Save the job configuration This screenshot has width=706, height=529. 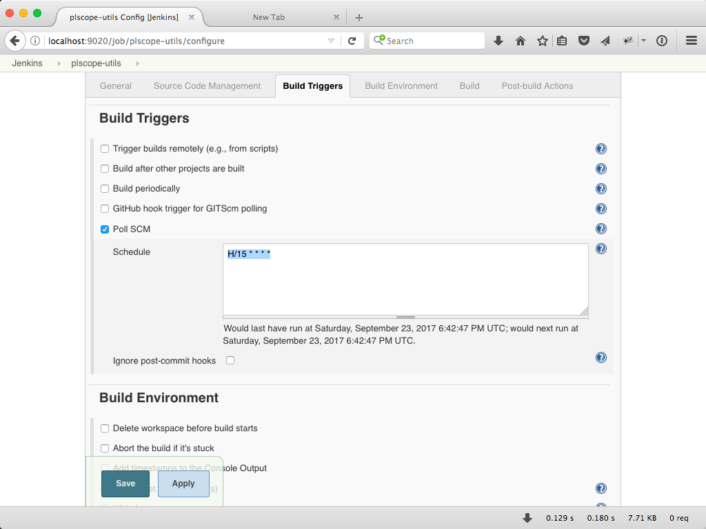[x=125, y=484]
